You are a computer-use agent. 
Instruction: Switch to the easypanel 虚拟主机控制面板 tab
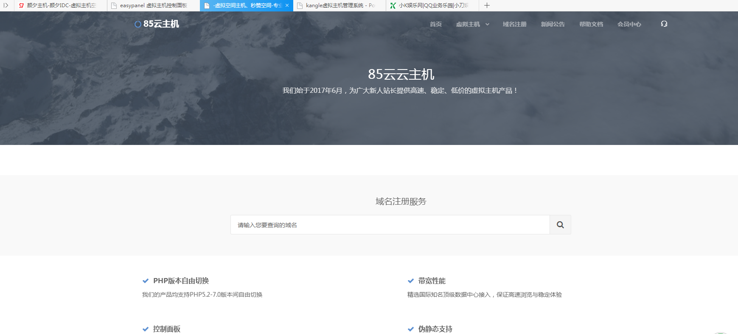(x=153, y=6)
